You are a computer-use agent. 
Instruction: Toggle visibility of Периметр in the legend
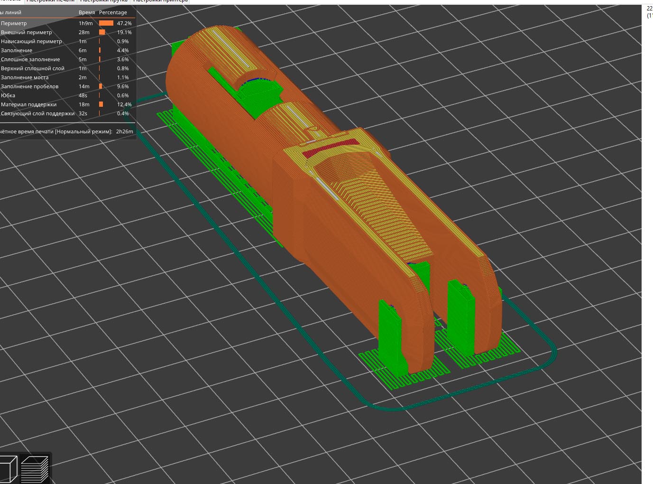(x=67, y=23)
